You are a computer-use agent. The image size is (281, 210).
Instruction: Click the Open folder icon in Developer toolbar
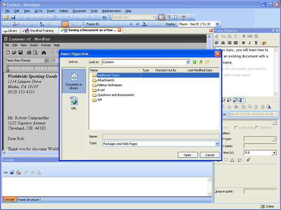[x=7, y=17]
